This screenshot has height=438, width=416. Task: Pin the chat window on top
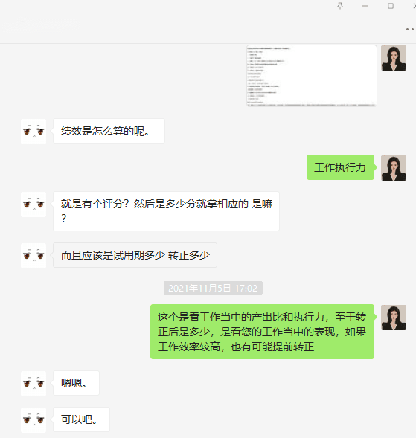tap(340, 6)
